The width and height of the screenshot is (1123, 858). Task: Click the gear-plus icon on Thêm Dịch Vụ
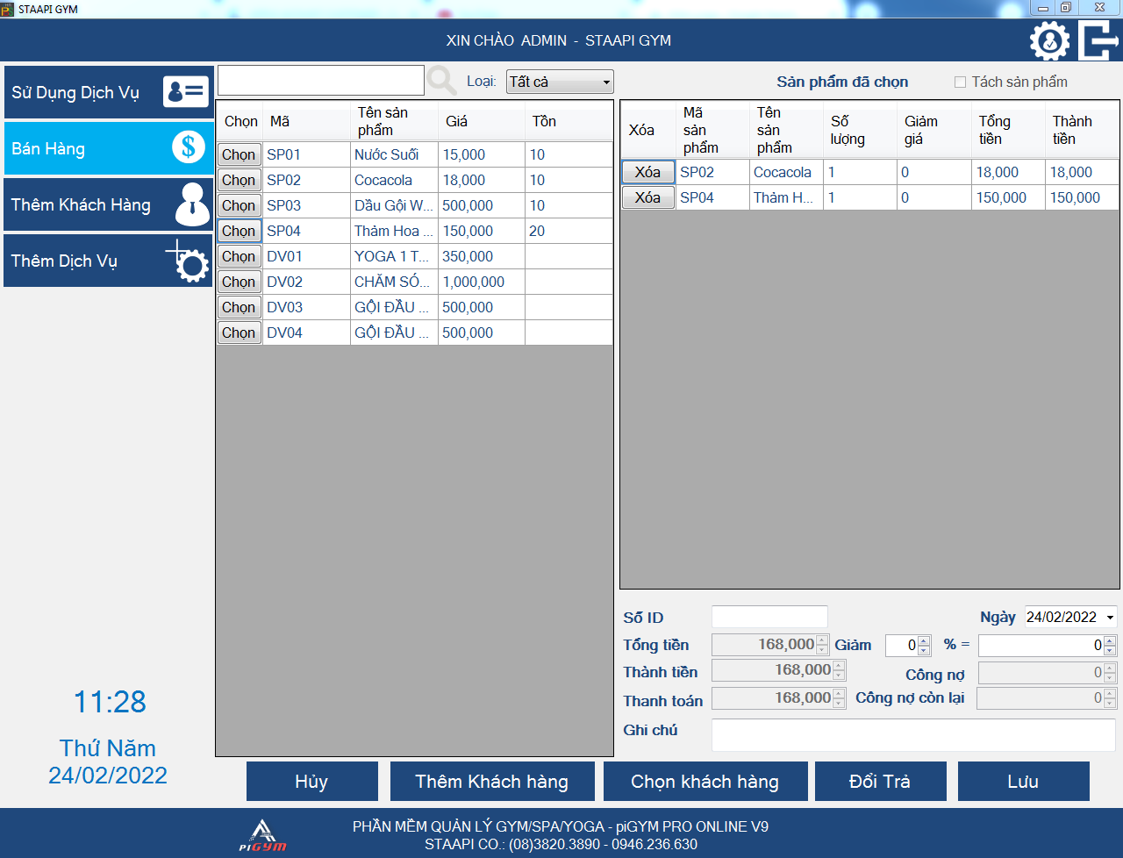189,261
